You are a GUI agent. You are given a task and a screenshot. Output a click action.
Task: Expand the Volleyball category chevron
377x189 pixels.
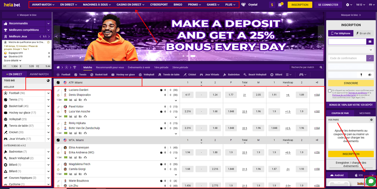[x=48, y=119]
